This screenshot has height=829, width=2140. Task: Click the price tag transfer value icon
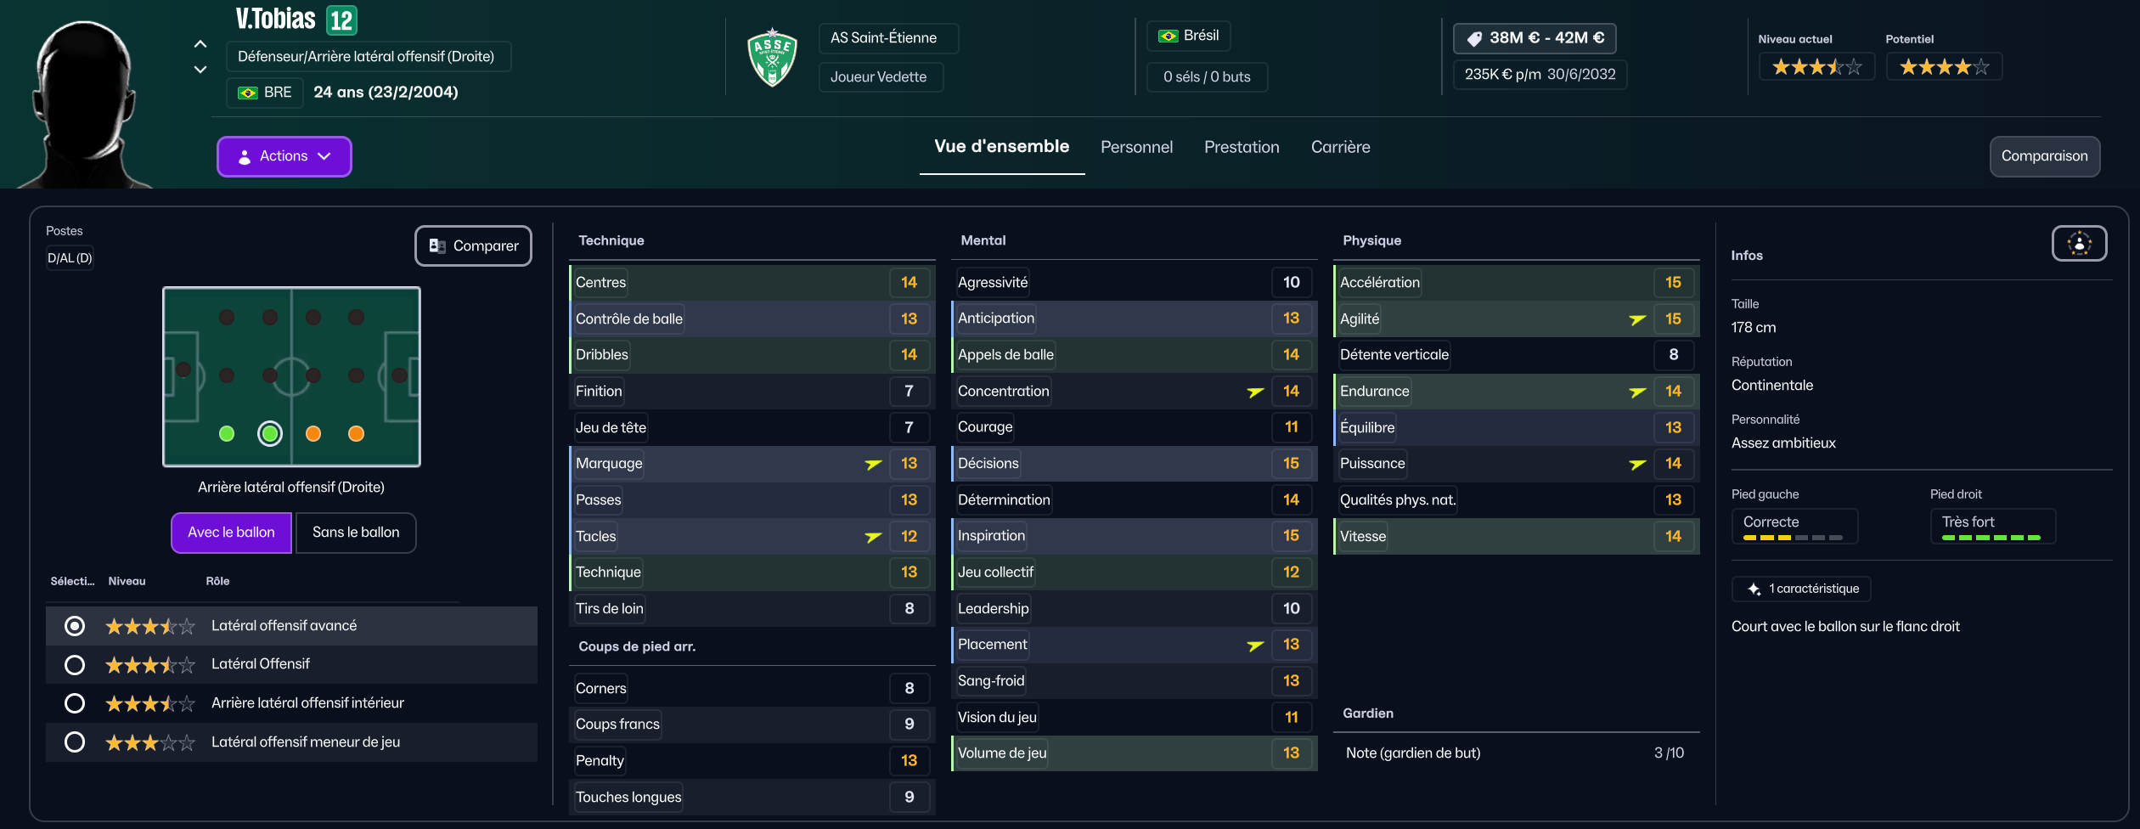[x=1474, y=38]
